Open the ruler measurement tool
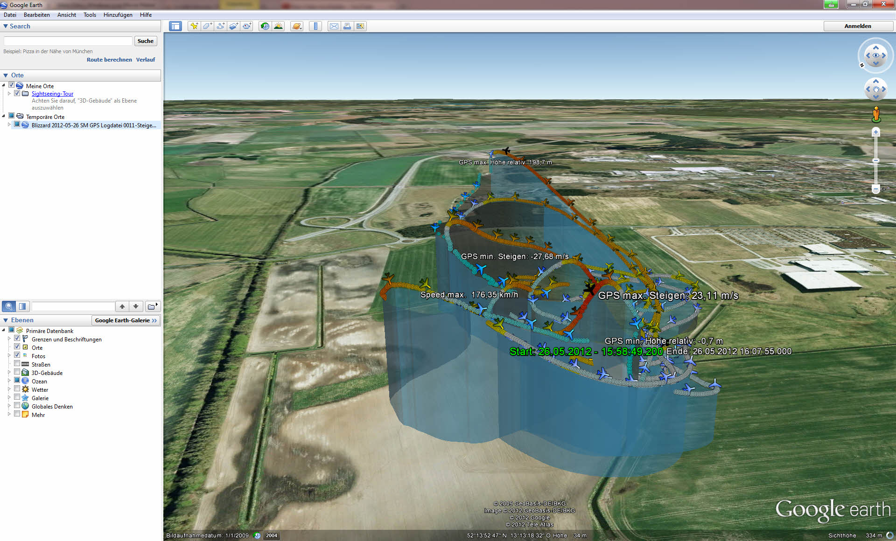Image resolution: width=896 pixels, height=541 pixels. click(315, 26)
